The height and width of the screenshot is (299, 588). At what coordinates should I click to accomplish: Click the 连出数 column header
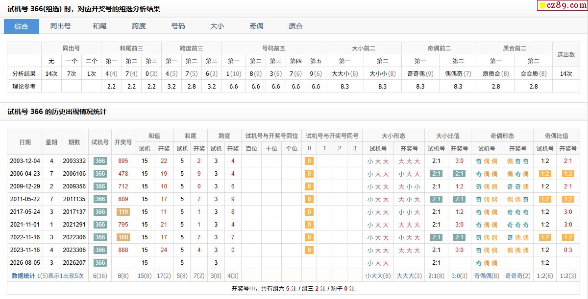point(566,55)
